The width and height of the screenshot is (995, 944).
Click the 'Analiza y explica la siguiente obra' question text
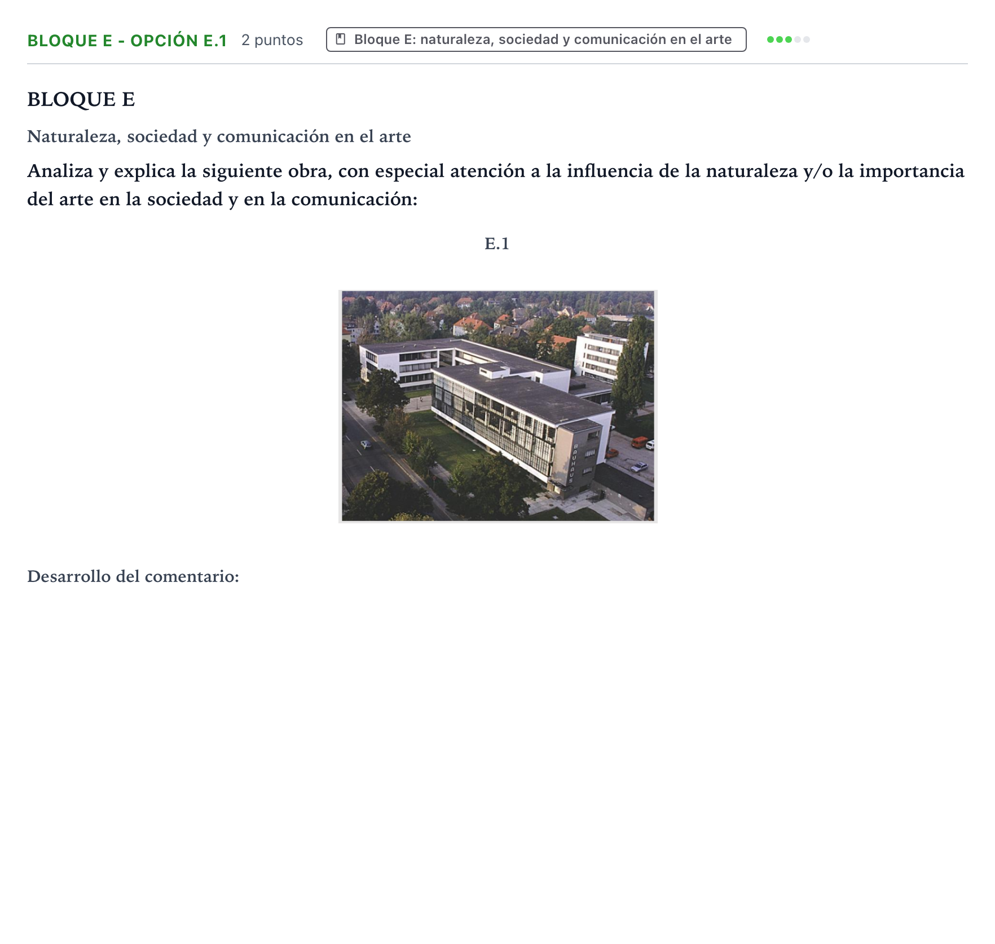[x=496, y=185]
